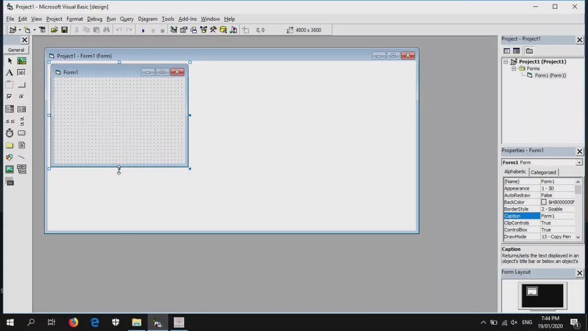Open Data View Window from toolbar
Screen dimensions: 588x331
point(223,30)
